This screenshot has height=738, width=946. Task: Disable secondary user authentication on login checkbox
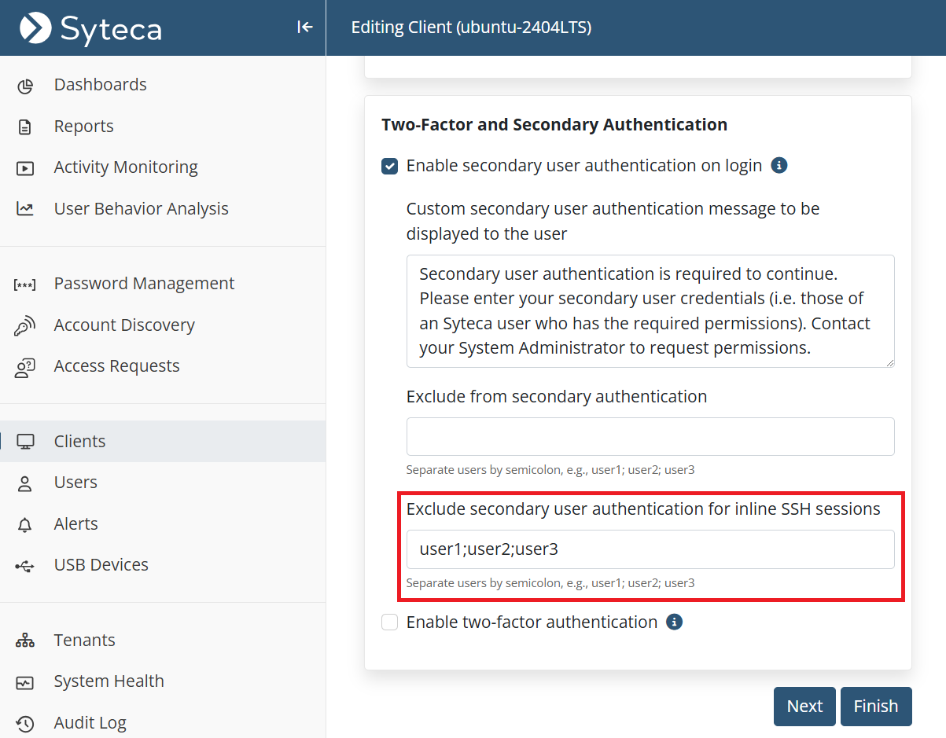[x=389, y=166]
